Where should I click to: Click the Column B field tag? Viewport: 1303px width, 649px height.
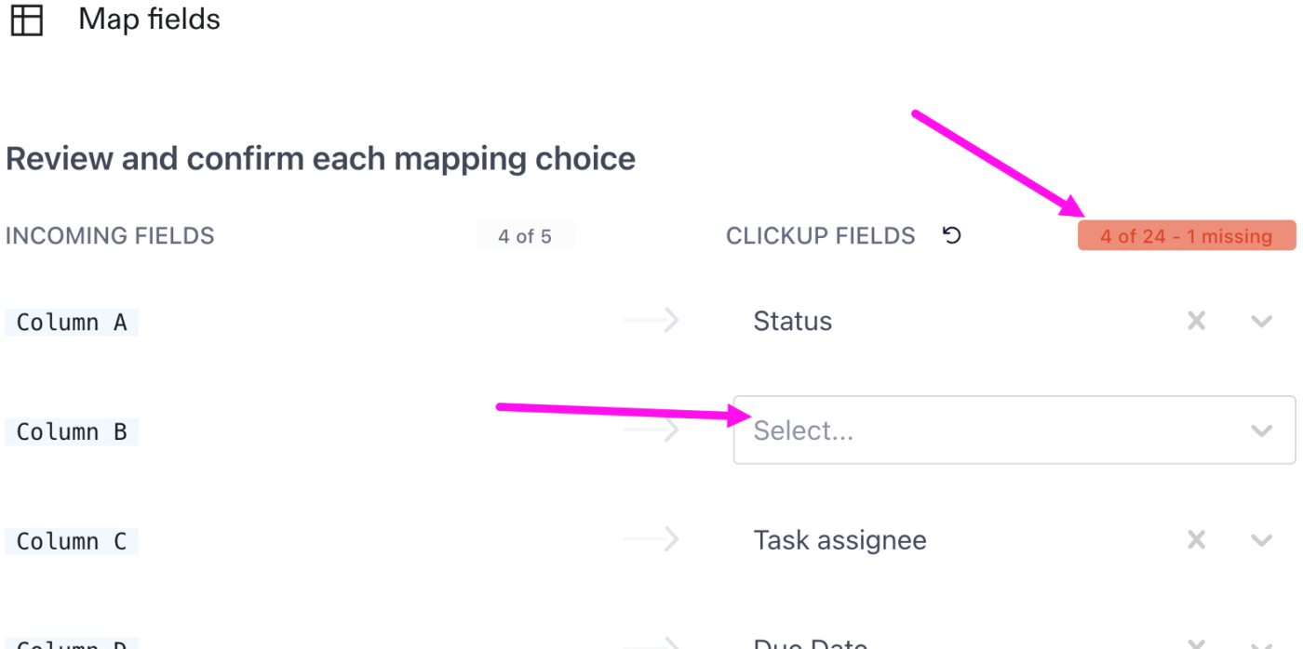point(71,430)
